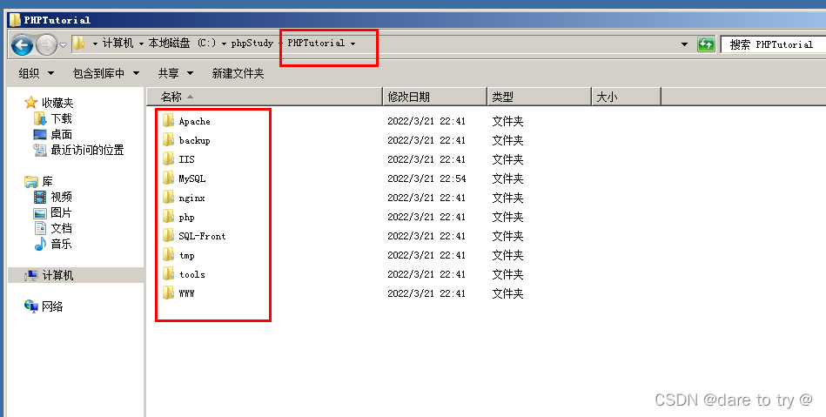Sort by the 名称 column header

tap(264, 97)
